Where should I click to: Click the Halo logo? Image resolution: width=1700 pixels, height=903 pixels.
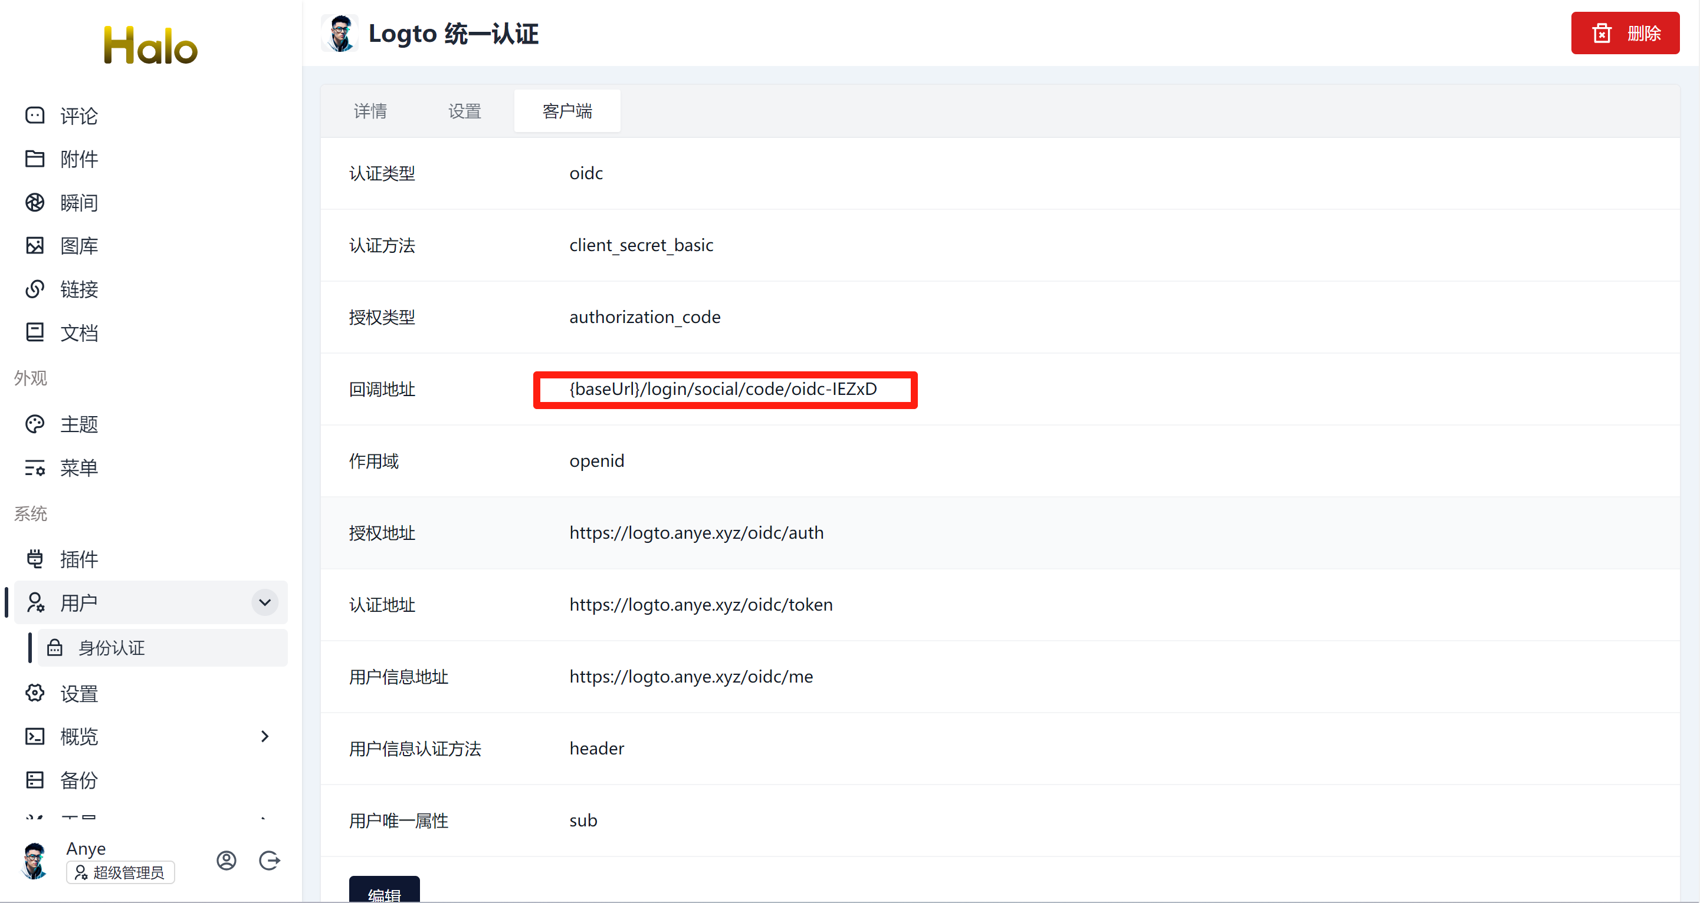pos(150,45)
